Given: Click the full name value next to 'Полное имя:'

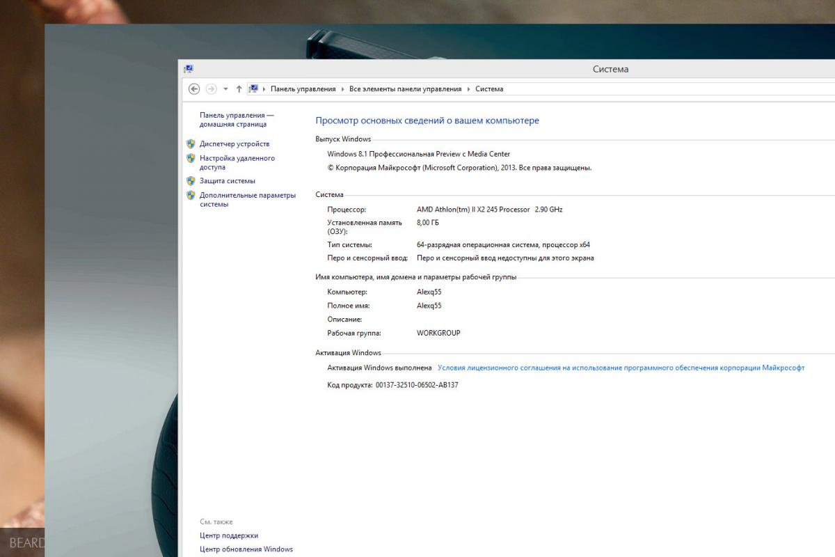Looking at the screenshot, I should coord(429,306).
